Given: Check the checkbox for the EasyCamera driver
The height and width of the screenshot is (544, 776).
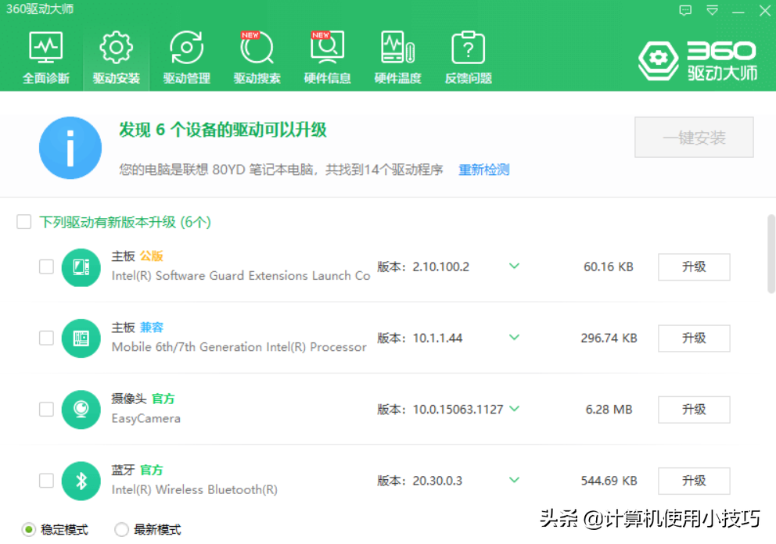Looking at the screenshot, I should click(45, 410).
